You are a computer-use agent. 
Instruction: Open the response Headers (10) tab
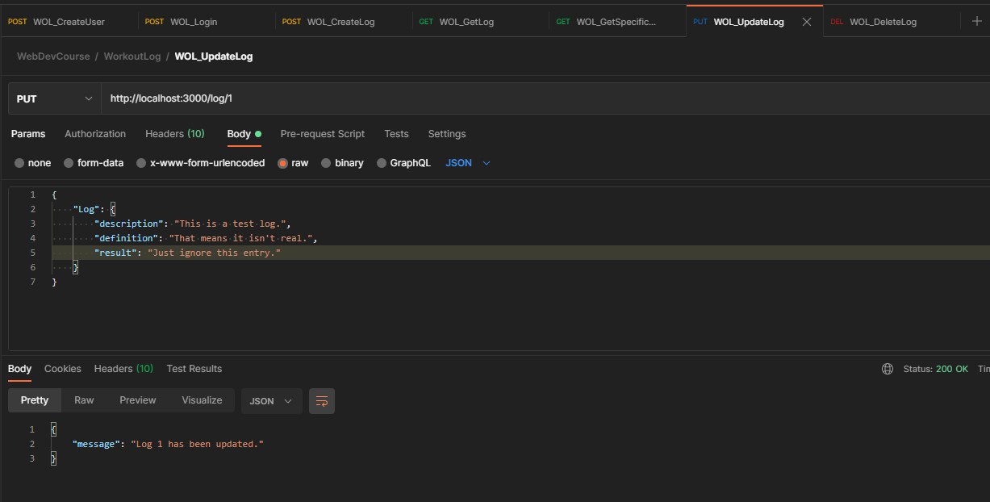click(x=123, y=369)
